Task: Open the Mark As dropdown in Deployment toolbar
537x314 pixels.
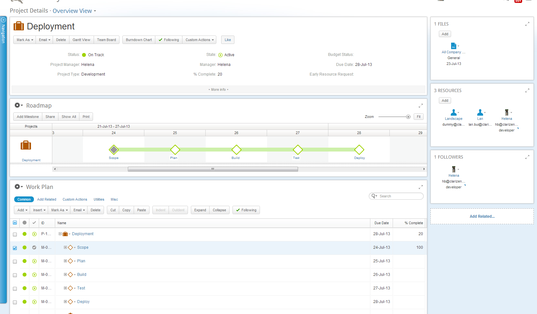Action: (x=25, y=40)
